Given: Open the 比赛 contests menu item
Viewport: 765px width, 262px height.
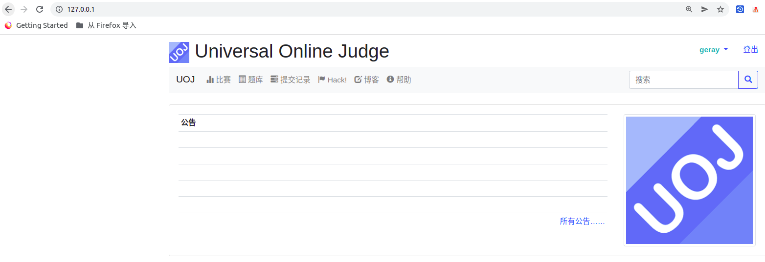Looking at the screenshot, I should coord(219,80).
